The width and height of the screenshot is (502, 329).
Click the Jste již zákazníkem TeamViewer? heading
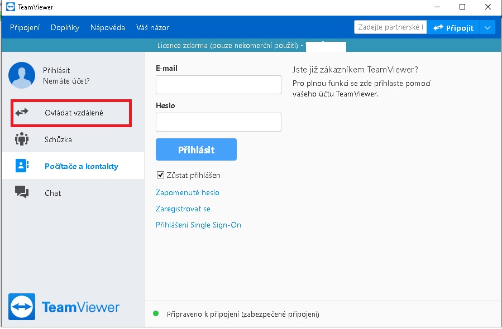(355, 70)
